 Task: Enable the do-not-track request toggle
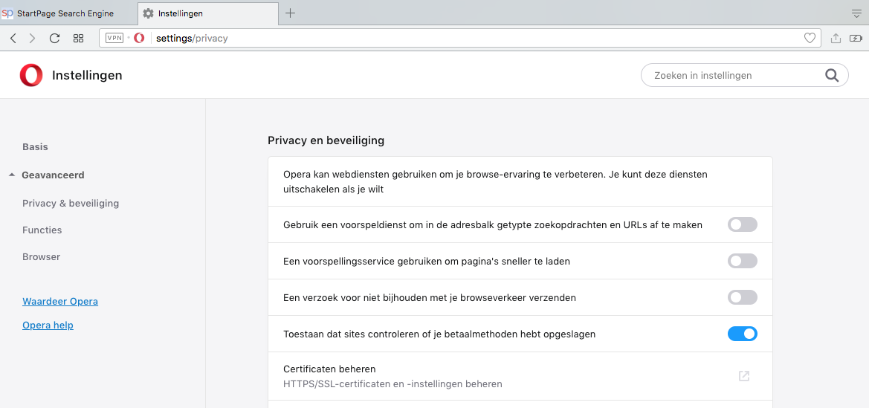click(742, 297)
